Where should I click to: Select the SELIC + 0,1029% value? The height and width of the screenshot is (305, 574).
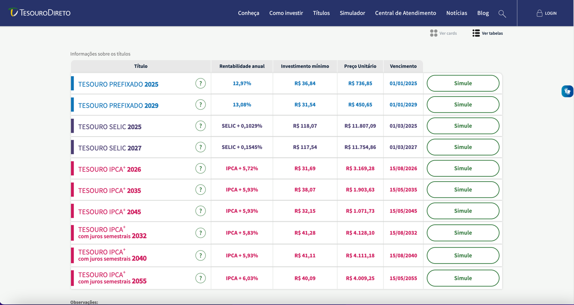[242, 126]
